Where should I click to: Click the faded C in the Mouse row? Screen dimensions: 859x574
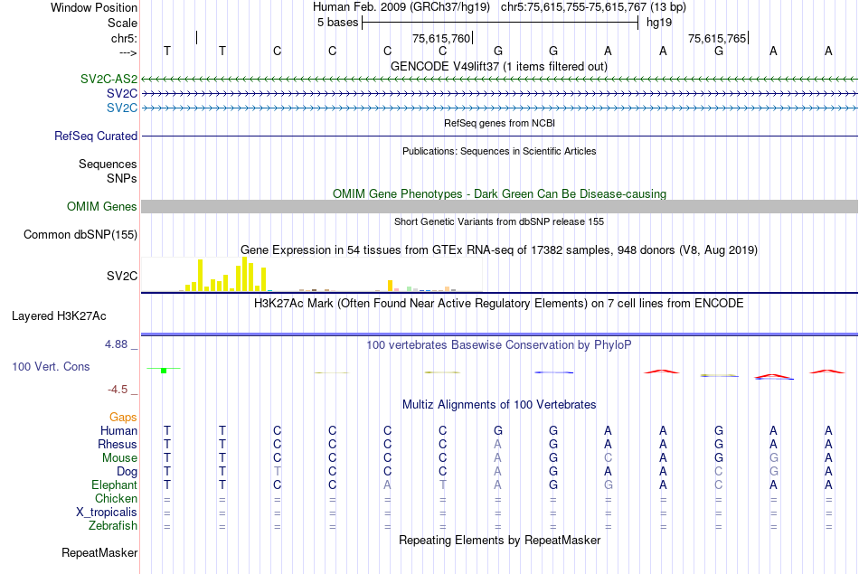point(609,458)
